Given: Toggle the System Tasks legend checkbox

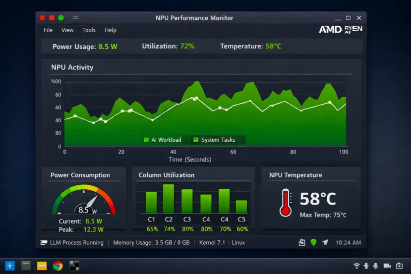Looking at the screenshot, I should (x=196, y=140).
